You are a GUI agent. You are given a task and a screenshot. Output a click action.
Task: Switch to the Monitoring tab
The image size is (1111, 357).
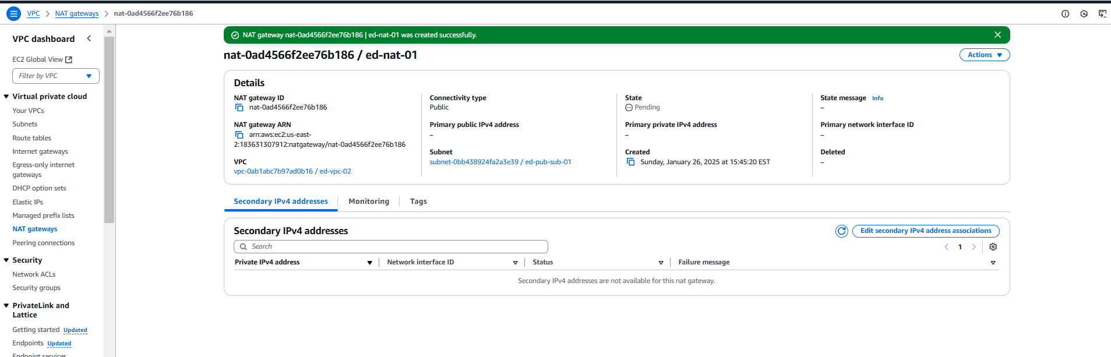[x=369, y=202]
